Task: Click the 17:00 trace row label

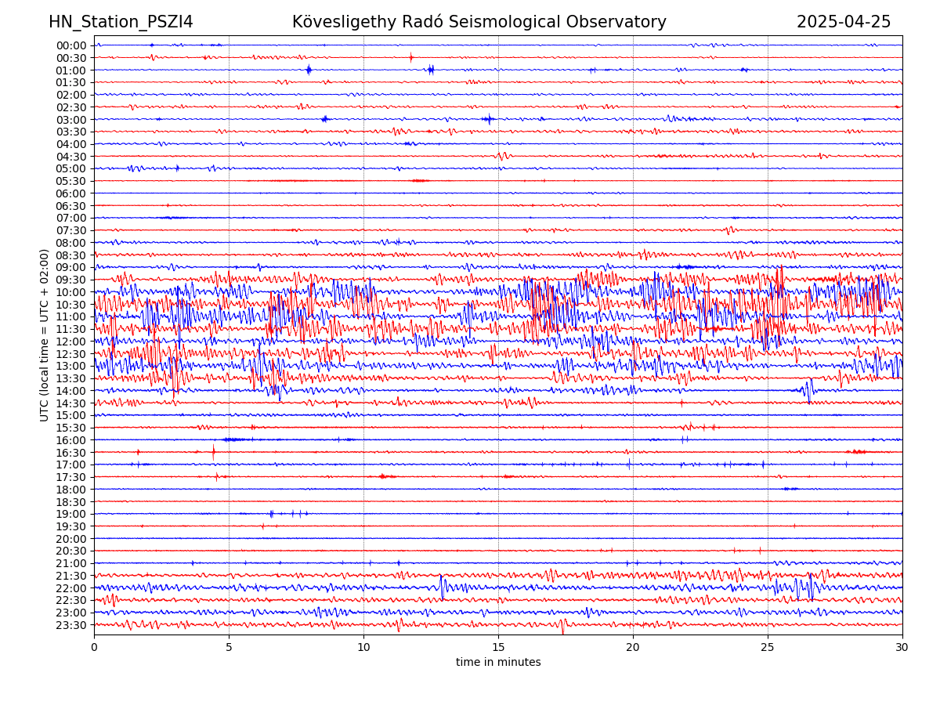Action: click(x=71, y=465)
